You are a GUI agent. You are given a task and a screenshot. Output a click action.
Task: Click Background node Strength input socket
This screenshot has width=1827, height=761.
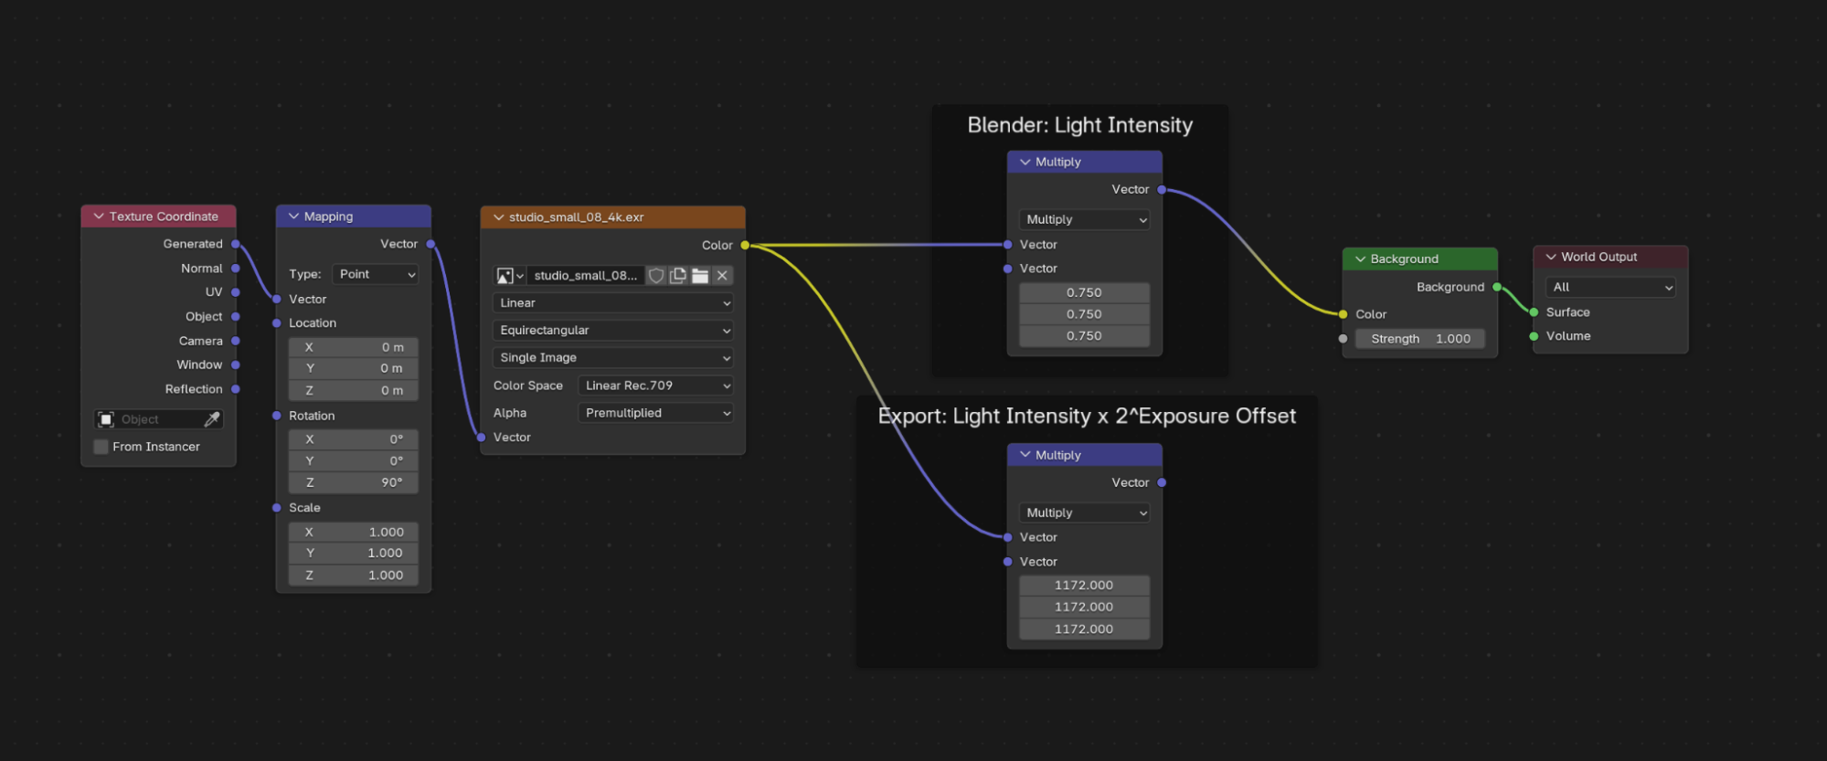click(1343, 339)
